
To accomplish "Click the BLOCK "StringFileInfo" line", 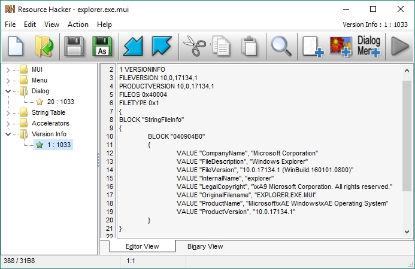I will (152, 120).
